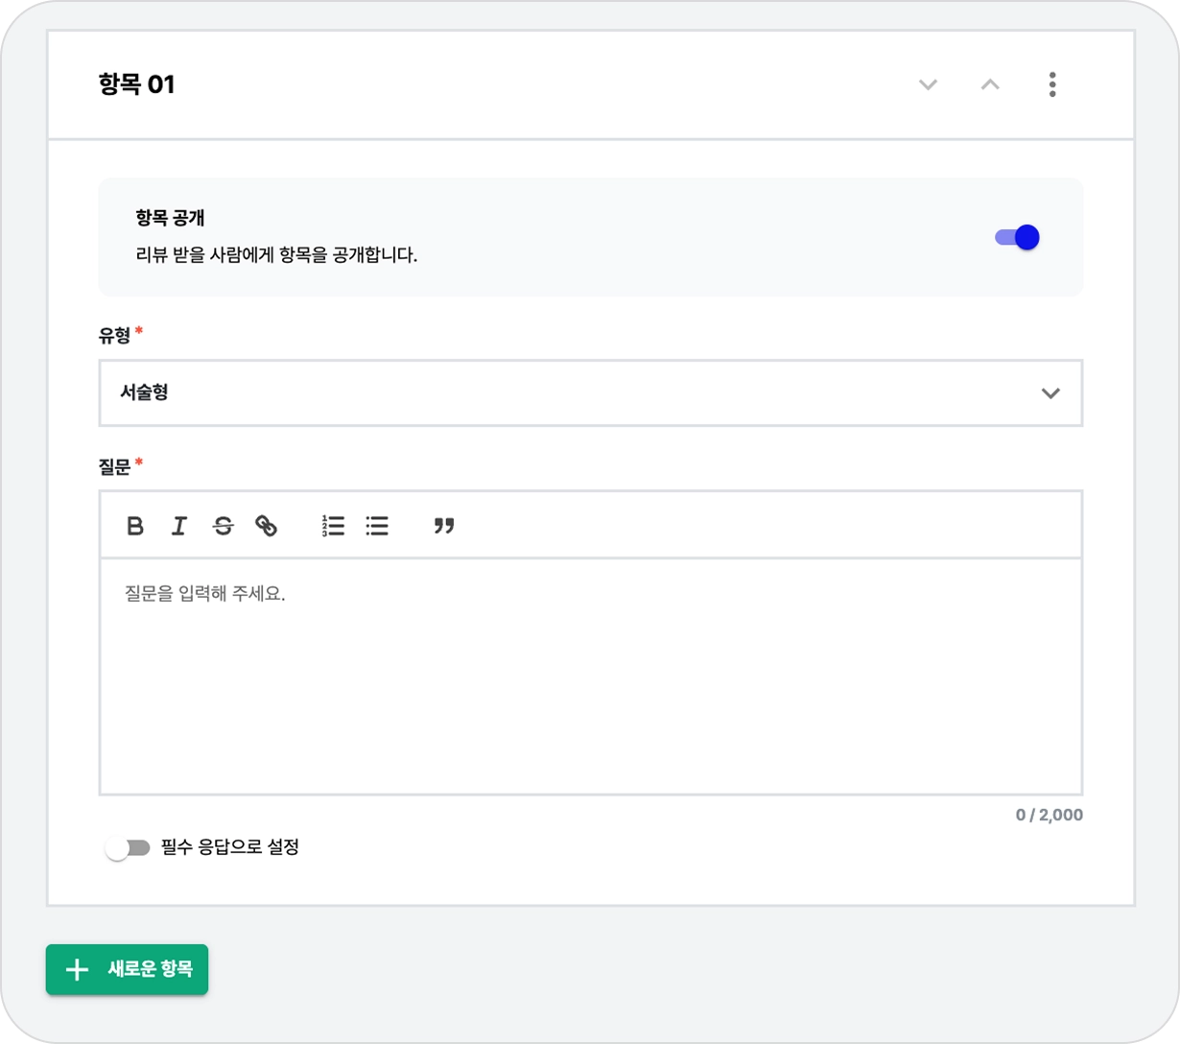Click the dropdown arrow in the 유형 field
This screenshot has height=1044, width=1180.
[x=1050, y=392]
